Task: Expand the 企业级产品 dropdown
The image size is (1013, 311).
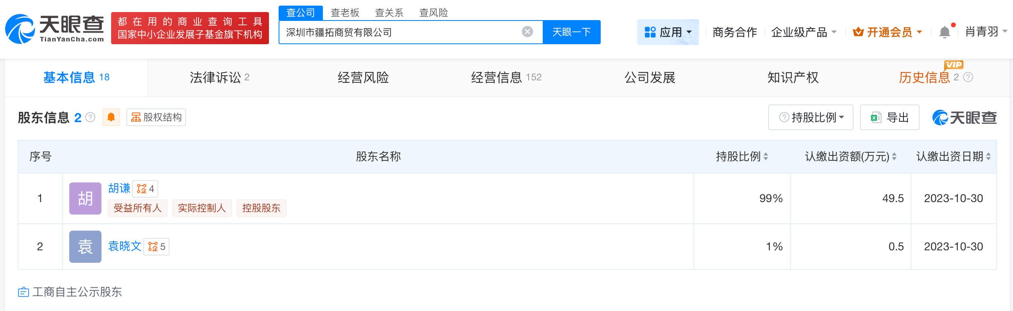Action: (x=804, y=32)
